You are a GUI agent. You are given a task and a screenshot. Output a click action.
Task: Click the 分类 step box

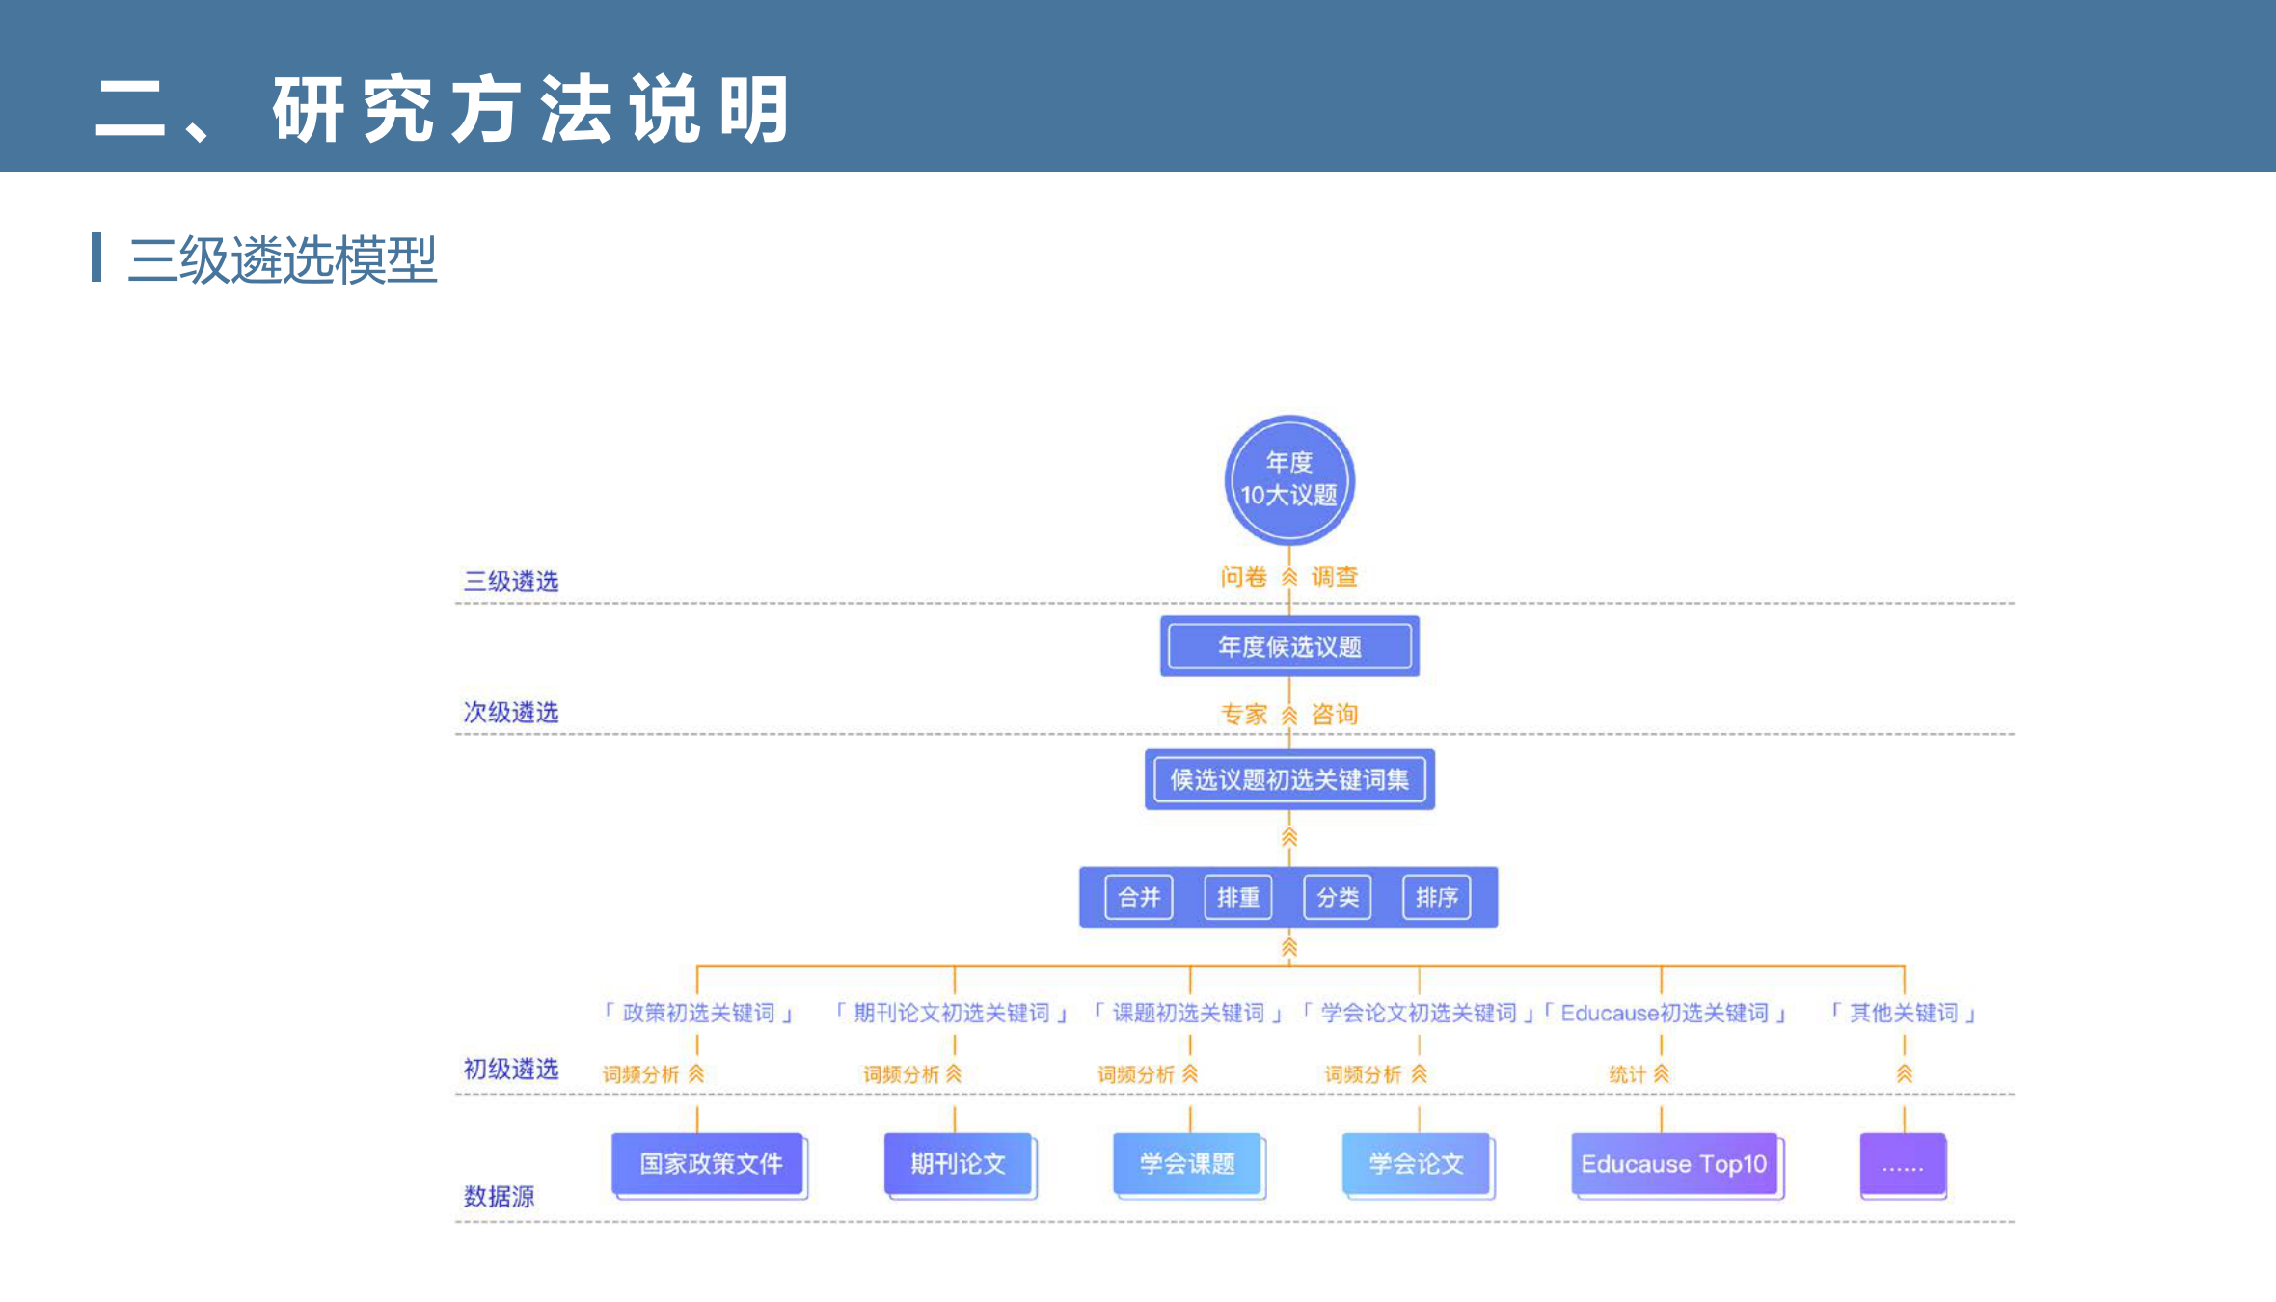click(1338, 898)
